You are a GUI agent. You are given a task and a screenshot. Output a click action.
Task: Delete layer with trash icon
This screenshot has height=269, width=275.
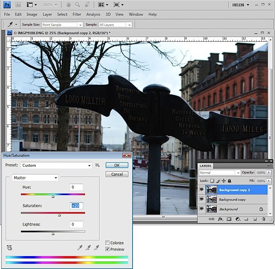pyautogui.click(x=264, y=219)
